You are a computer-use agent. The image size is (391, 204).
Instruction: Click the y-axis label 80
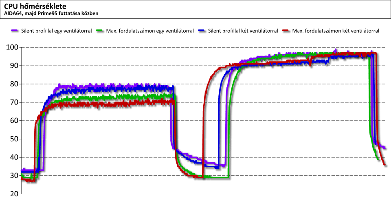tap(14, 84)
